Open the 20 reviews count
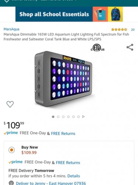138x185 pixels. (x=132, y=30)
